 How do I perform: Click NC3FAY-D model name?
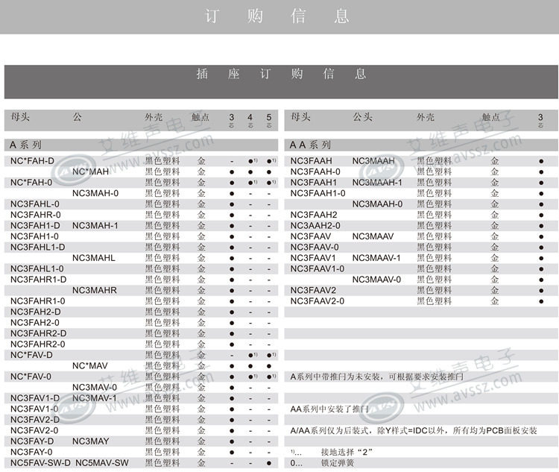(32, 441)
